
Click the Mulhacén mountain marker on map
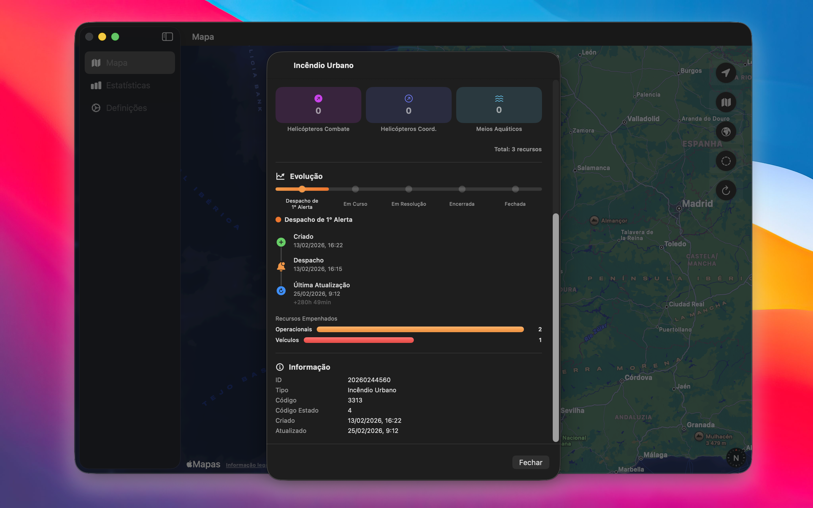699,436
